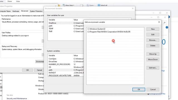Click the Edit button in path editor
The width and height of the screenshot is (178, 100).
click(x=153, y=34)
